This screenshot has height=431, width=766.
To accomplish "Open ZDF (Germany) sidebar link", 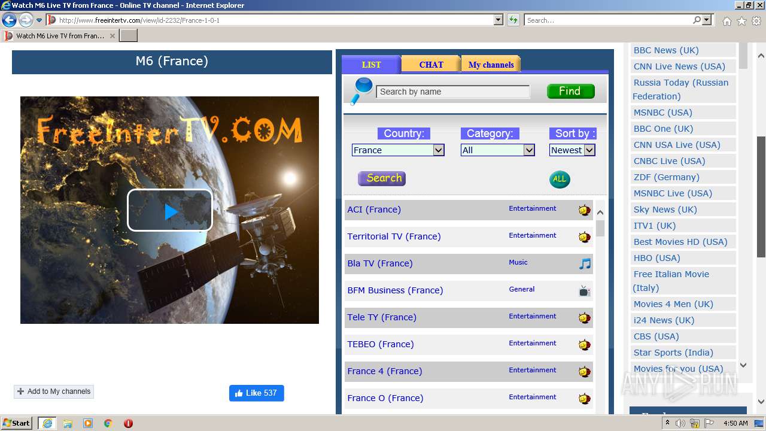I will point(666,177).
